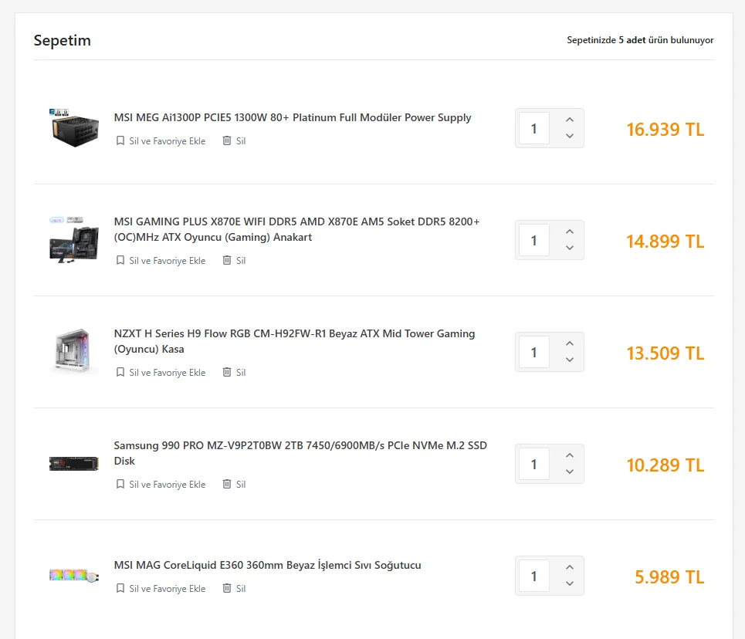Open the Samsung 990 PRO 2TB SSD product link
Viewport: 745px width, 639px height.
(x=300, y=453)
